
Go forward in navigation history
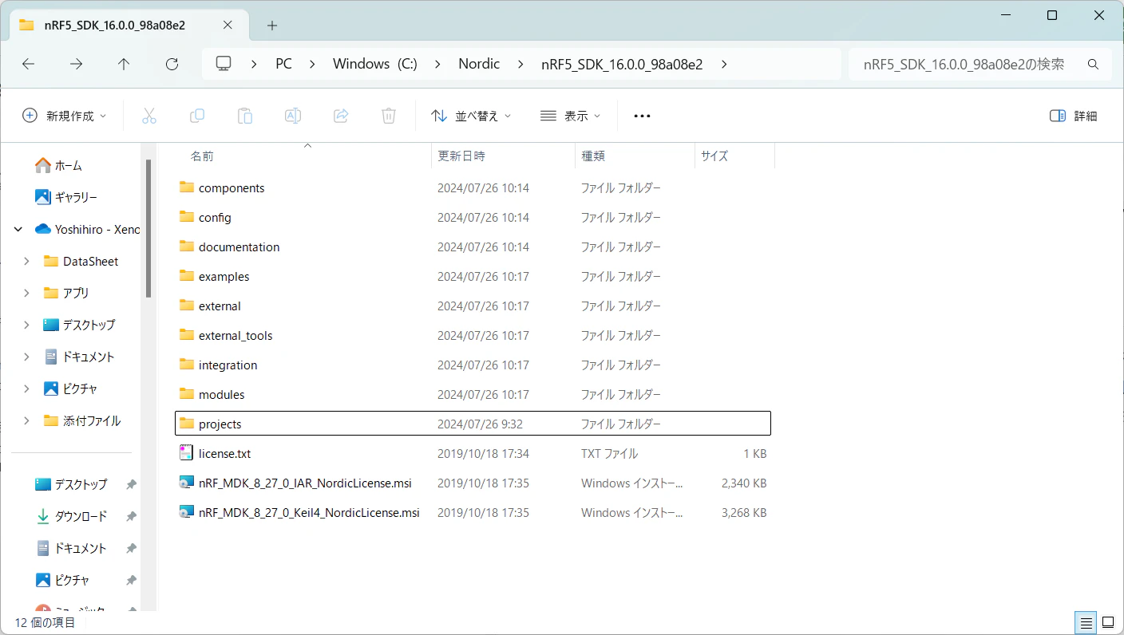77,65
